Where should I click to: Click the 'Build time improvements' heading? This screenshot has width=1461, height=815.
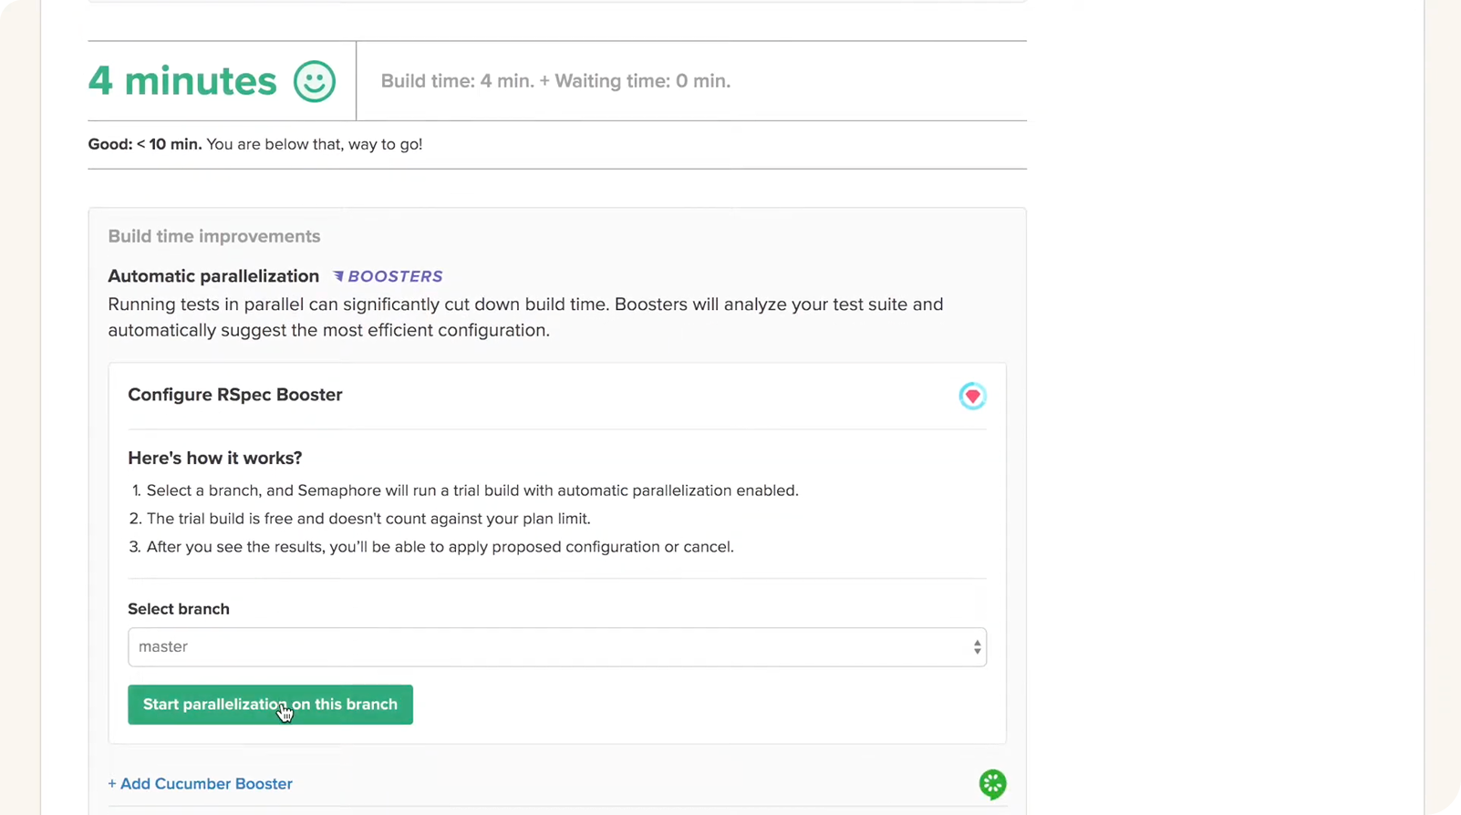point(214,236)
